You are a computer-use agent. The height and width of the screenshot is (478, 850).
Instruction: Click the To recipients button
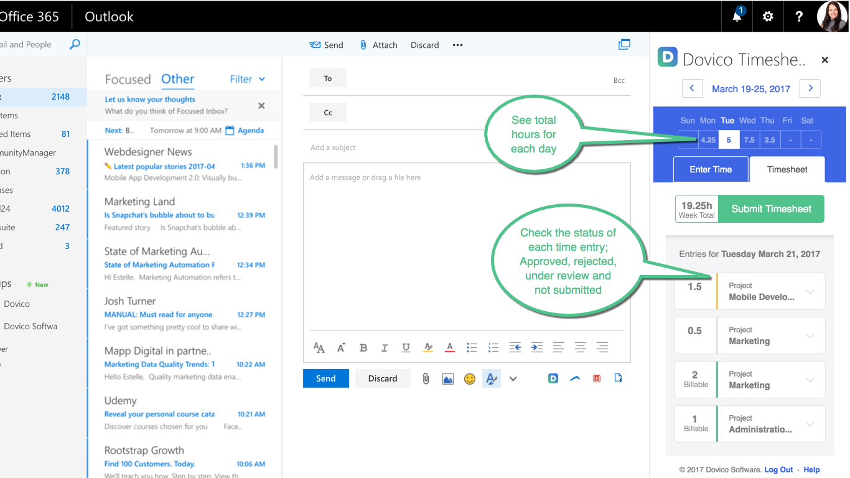[328, 78]
